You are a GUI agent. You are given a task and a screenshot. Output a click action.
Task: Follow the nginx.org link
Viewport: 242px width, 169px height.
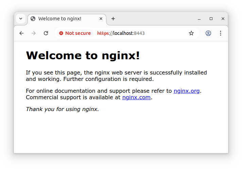pyautogui.click(x=187, y=91)
